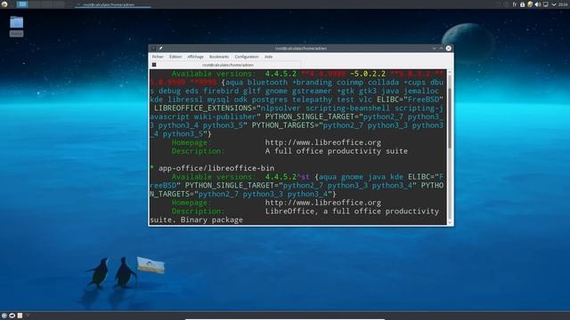Screen dimensions: 570x320
Task: Click the clock in the top panel
Action: point(564,4)
